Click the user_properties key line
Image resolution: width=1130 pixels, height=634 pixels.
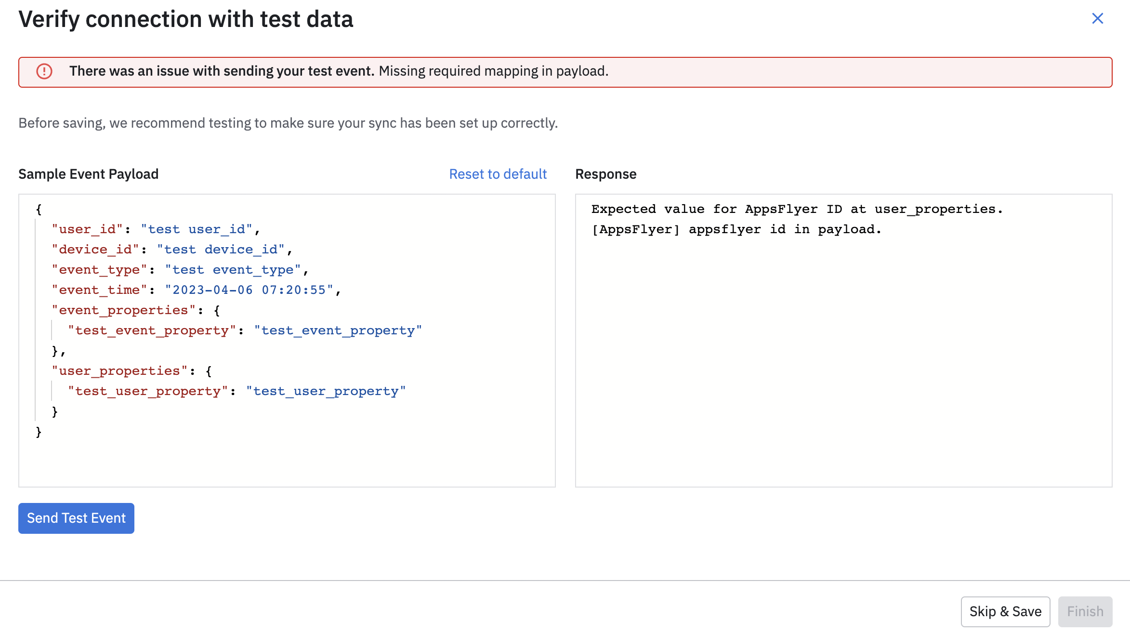(119, 371)
